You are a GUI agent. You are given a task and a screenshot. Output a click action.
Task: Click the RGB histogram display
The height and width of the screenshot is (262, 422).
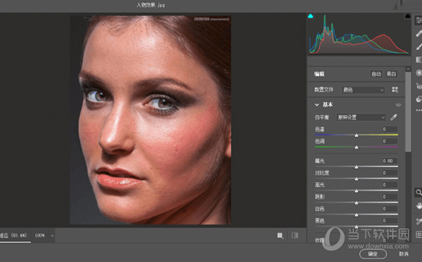[x=359, y=34]
